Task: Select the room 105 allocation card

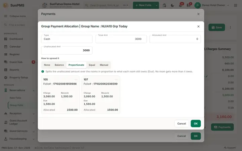Action: point(61,95)
